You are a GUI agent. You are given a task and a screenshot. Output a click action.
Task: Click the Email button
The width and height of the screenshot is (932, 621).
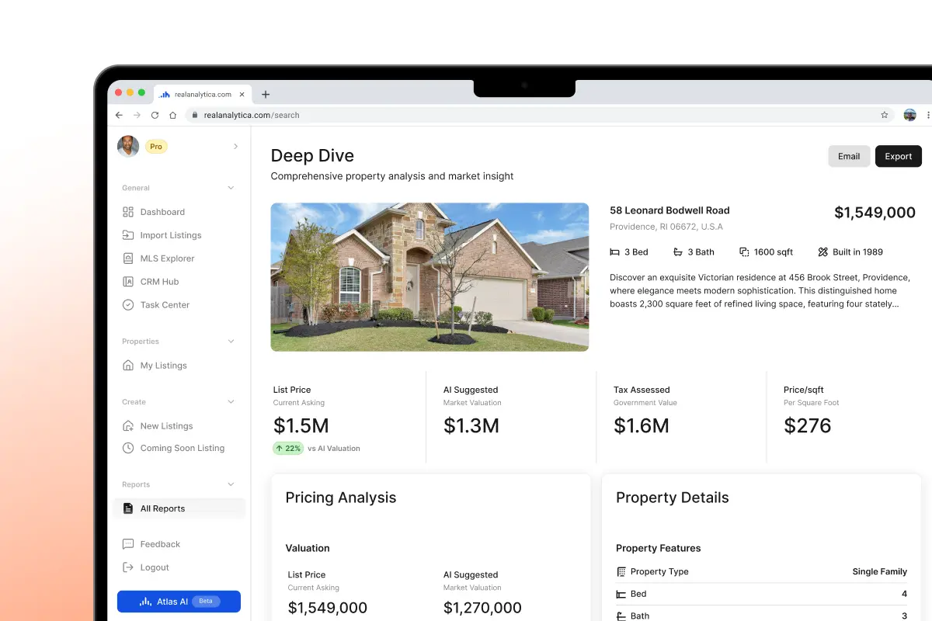coord(849,156)
